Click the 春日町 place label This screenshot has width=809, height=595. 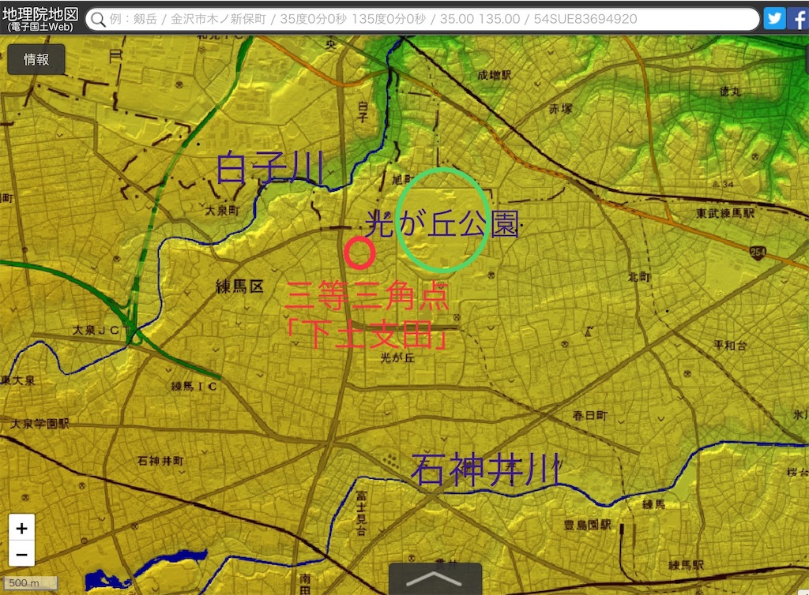(x=589, y=415)
